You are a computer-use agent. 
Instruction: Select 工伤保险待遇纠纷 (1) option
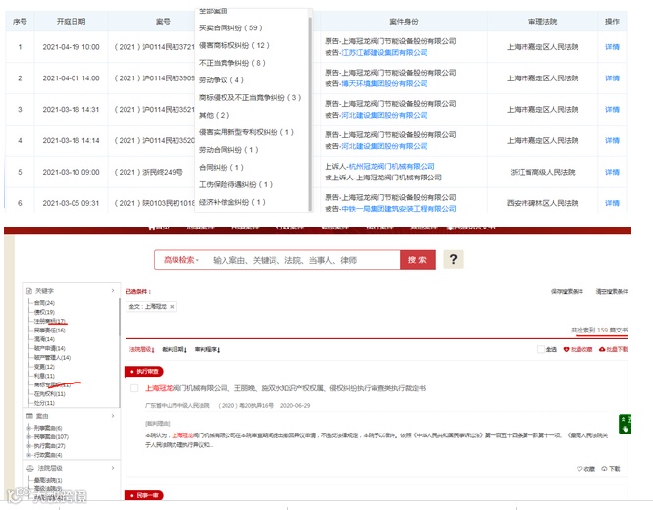click(x=235, y=184)
